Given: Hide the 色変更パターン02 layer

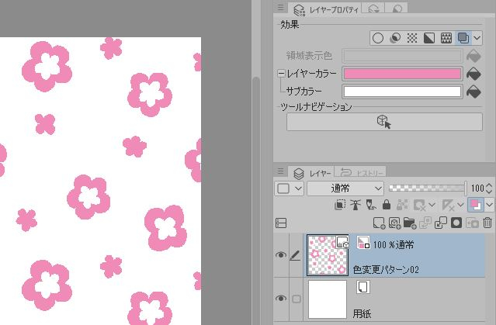Looking at the screenshot, I should (280, 255).
